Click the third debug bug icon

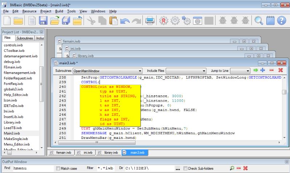(x=245, y=20)
